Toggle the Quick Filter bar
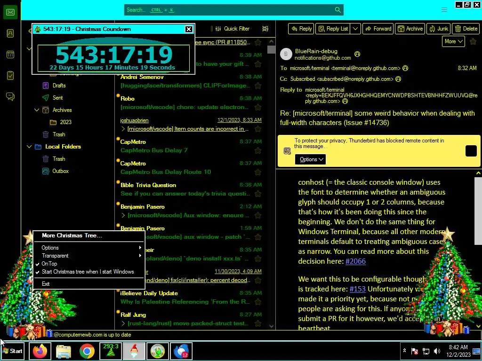482x361 pixels. (232, 29)
